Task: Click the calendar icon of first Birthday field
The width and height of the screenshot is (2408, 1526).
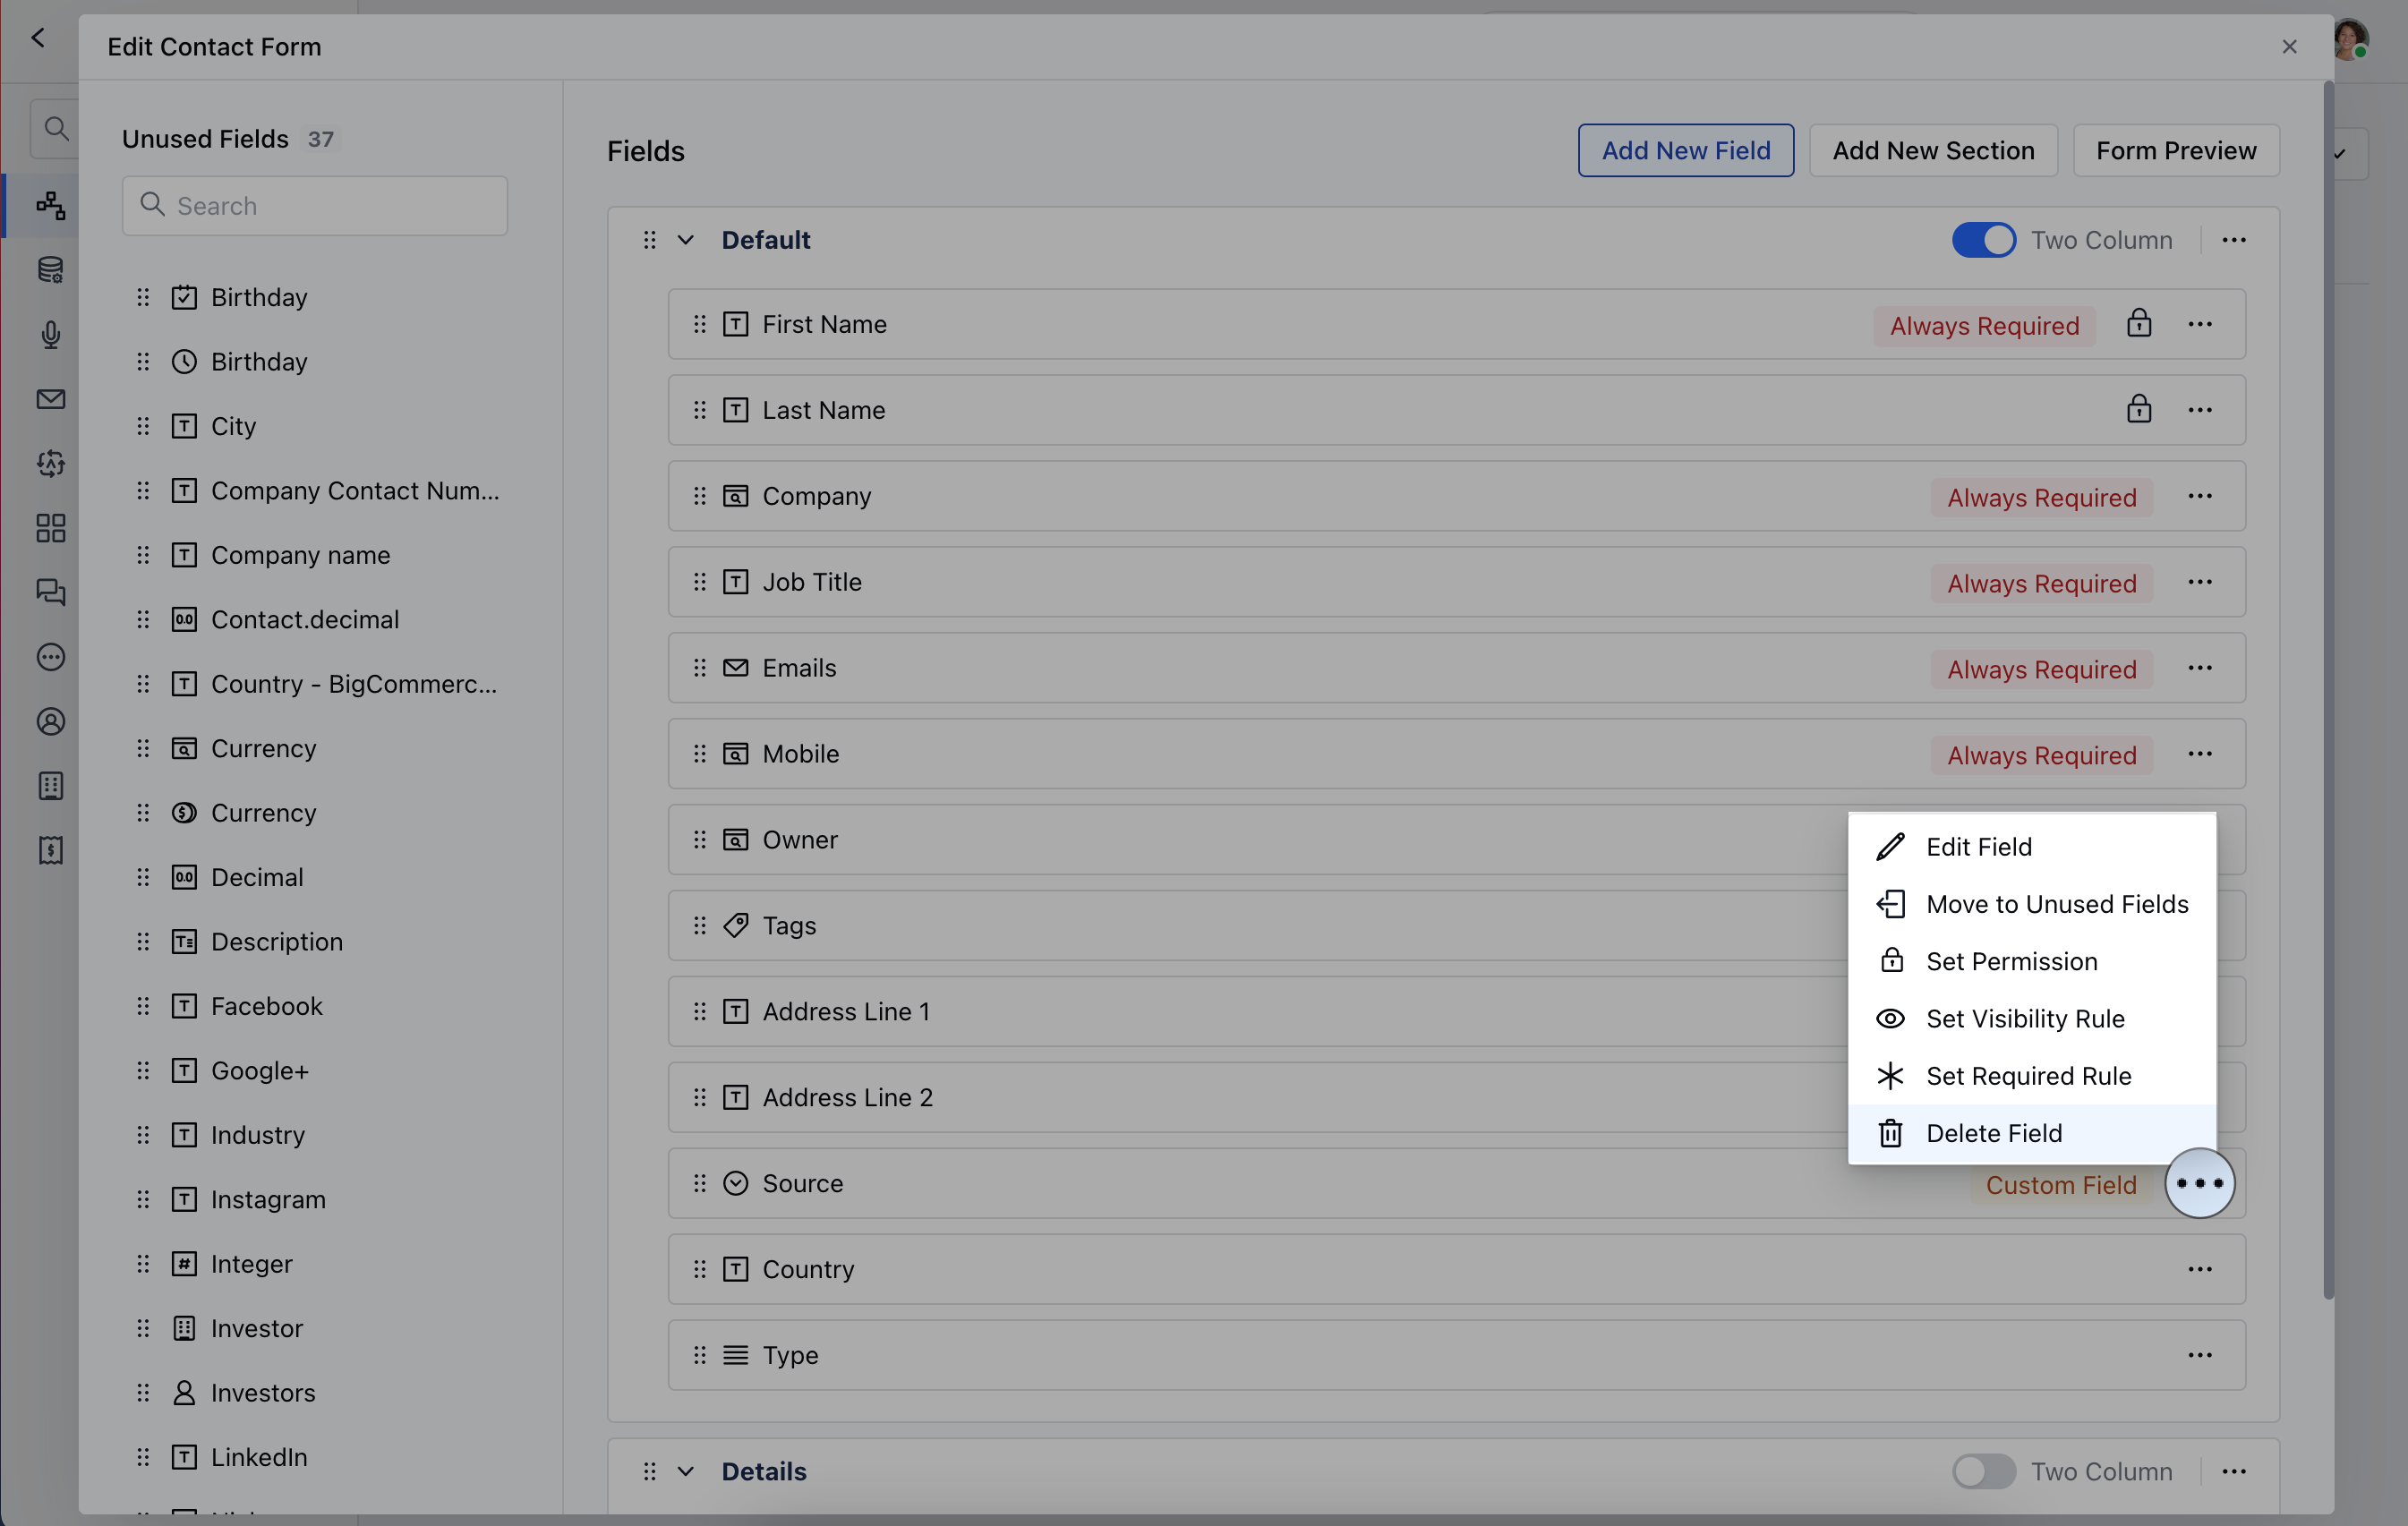Action: (184, 297)
